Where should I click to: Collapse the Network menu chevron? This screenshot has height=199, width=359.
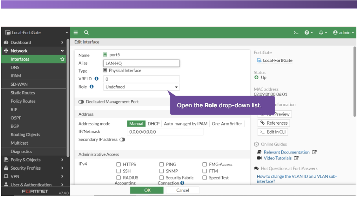(x=62, y=51)
